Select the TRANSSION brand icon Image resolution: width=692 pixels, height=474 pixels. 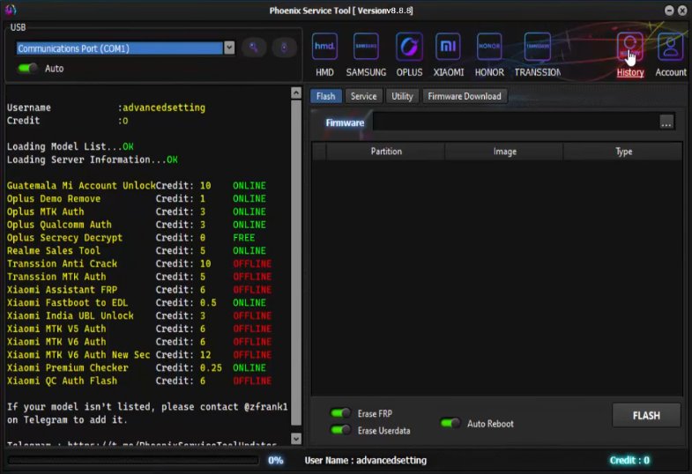tap(538, 47)
